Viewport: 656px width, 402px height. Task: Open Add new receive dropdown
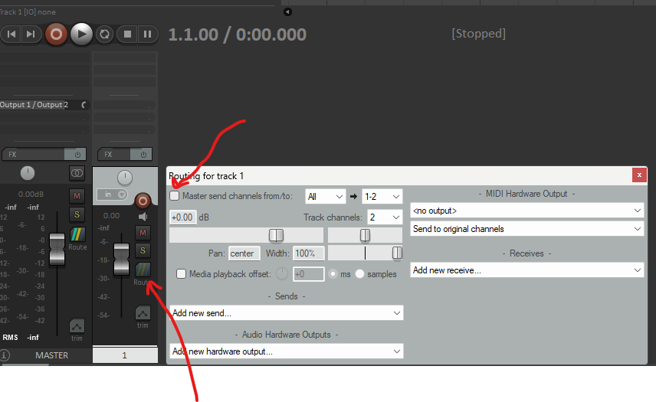(527, 270)
